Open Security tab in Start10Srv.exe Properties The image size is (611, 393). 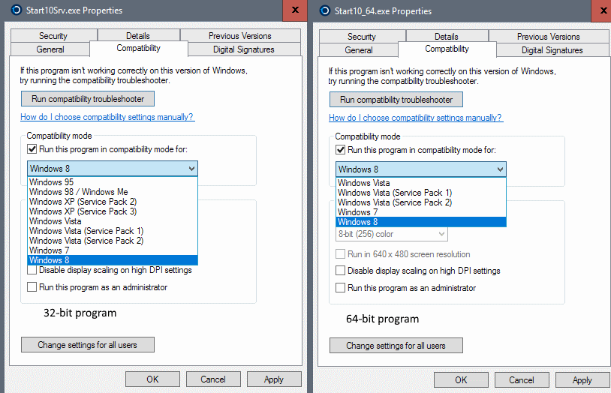(x=54, y=36)
